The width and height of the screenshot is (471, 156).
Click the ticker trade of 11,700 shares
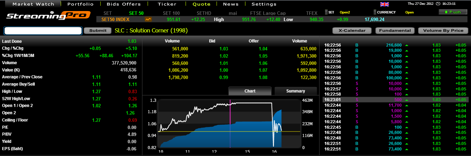click(x=395, y=105)
